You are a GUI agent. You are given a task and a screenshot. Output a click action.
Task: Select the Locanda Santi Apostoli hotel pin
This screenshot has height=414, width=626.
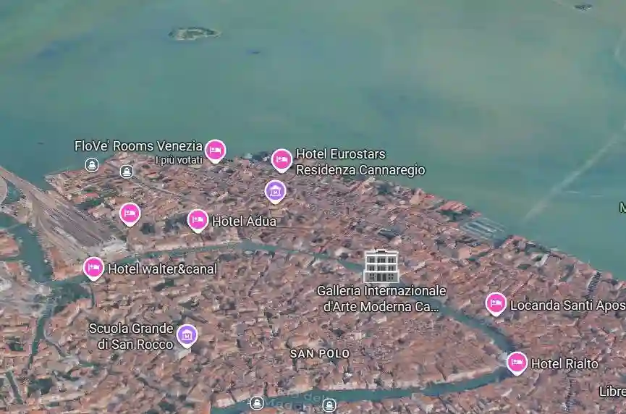pos(496,303)
